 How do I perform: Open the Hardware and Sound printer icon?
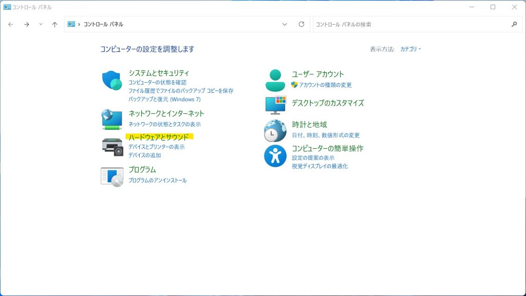tap(112, 147)
